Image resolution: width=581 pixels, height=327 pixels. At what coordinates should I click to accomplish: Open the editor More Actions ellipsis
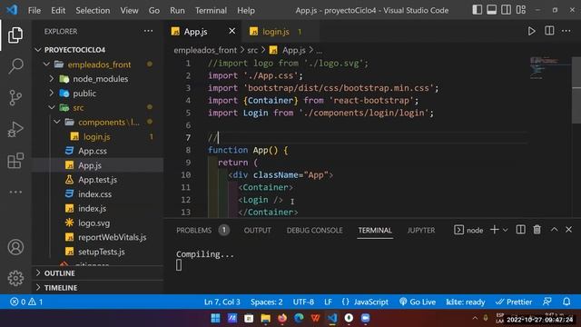[x=566, y=31]
